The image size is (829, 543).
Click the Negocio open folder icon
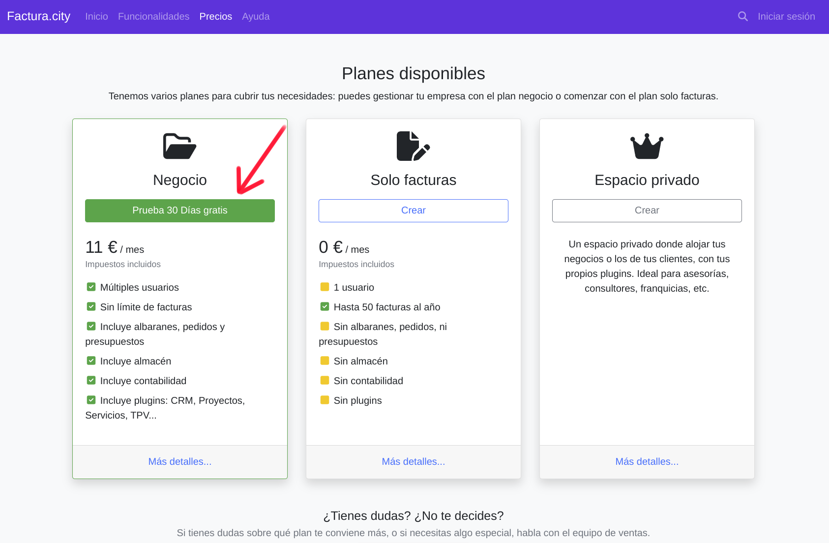point(180,146)
